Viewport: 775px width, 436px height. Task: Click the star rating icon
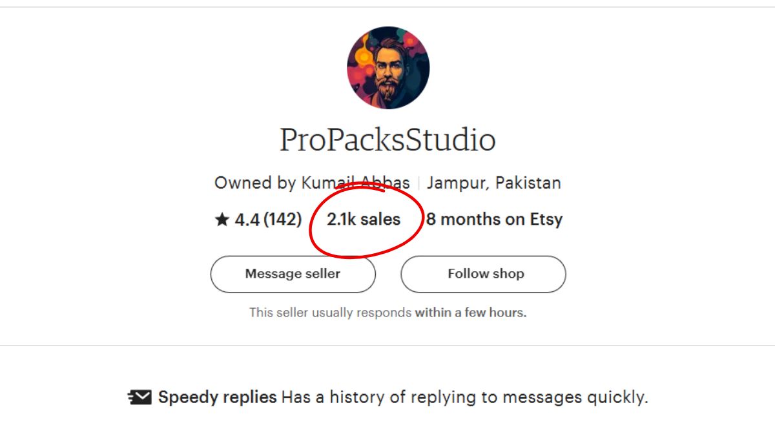pyautogui.click(x=222, y=220)
